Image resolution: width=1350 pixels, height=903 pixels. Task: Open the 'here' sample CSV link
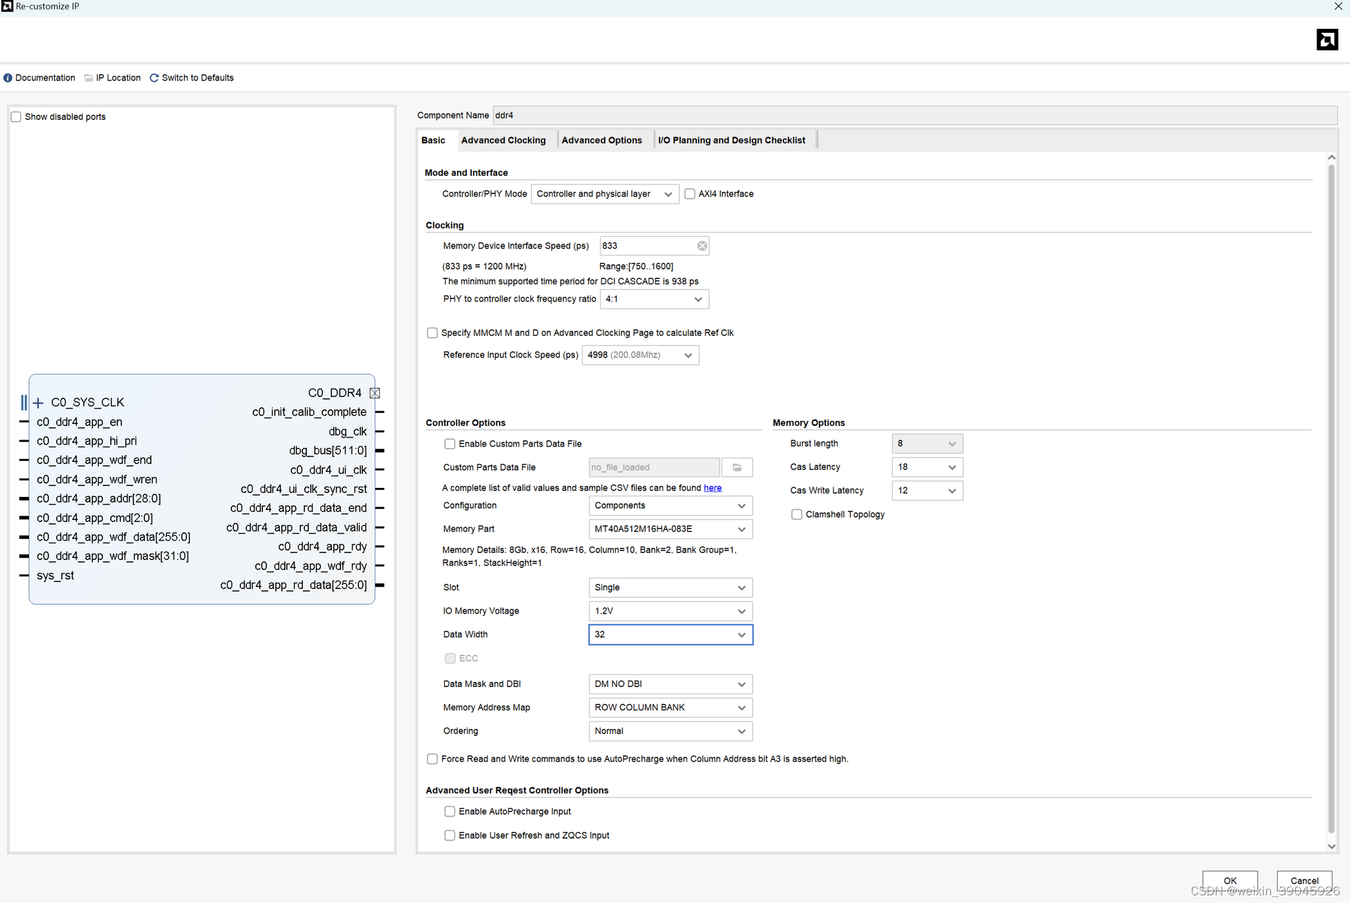(x=712, y=488)
